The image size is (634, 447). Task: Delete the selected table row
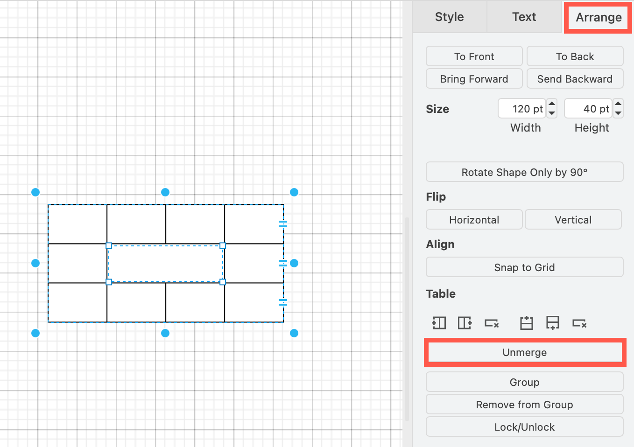coord(579,322)
